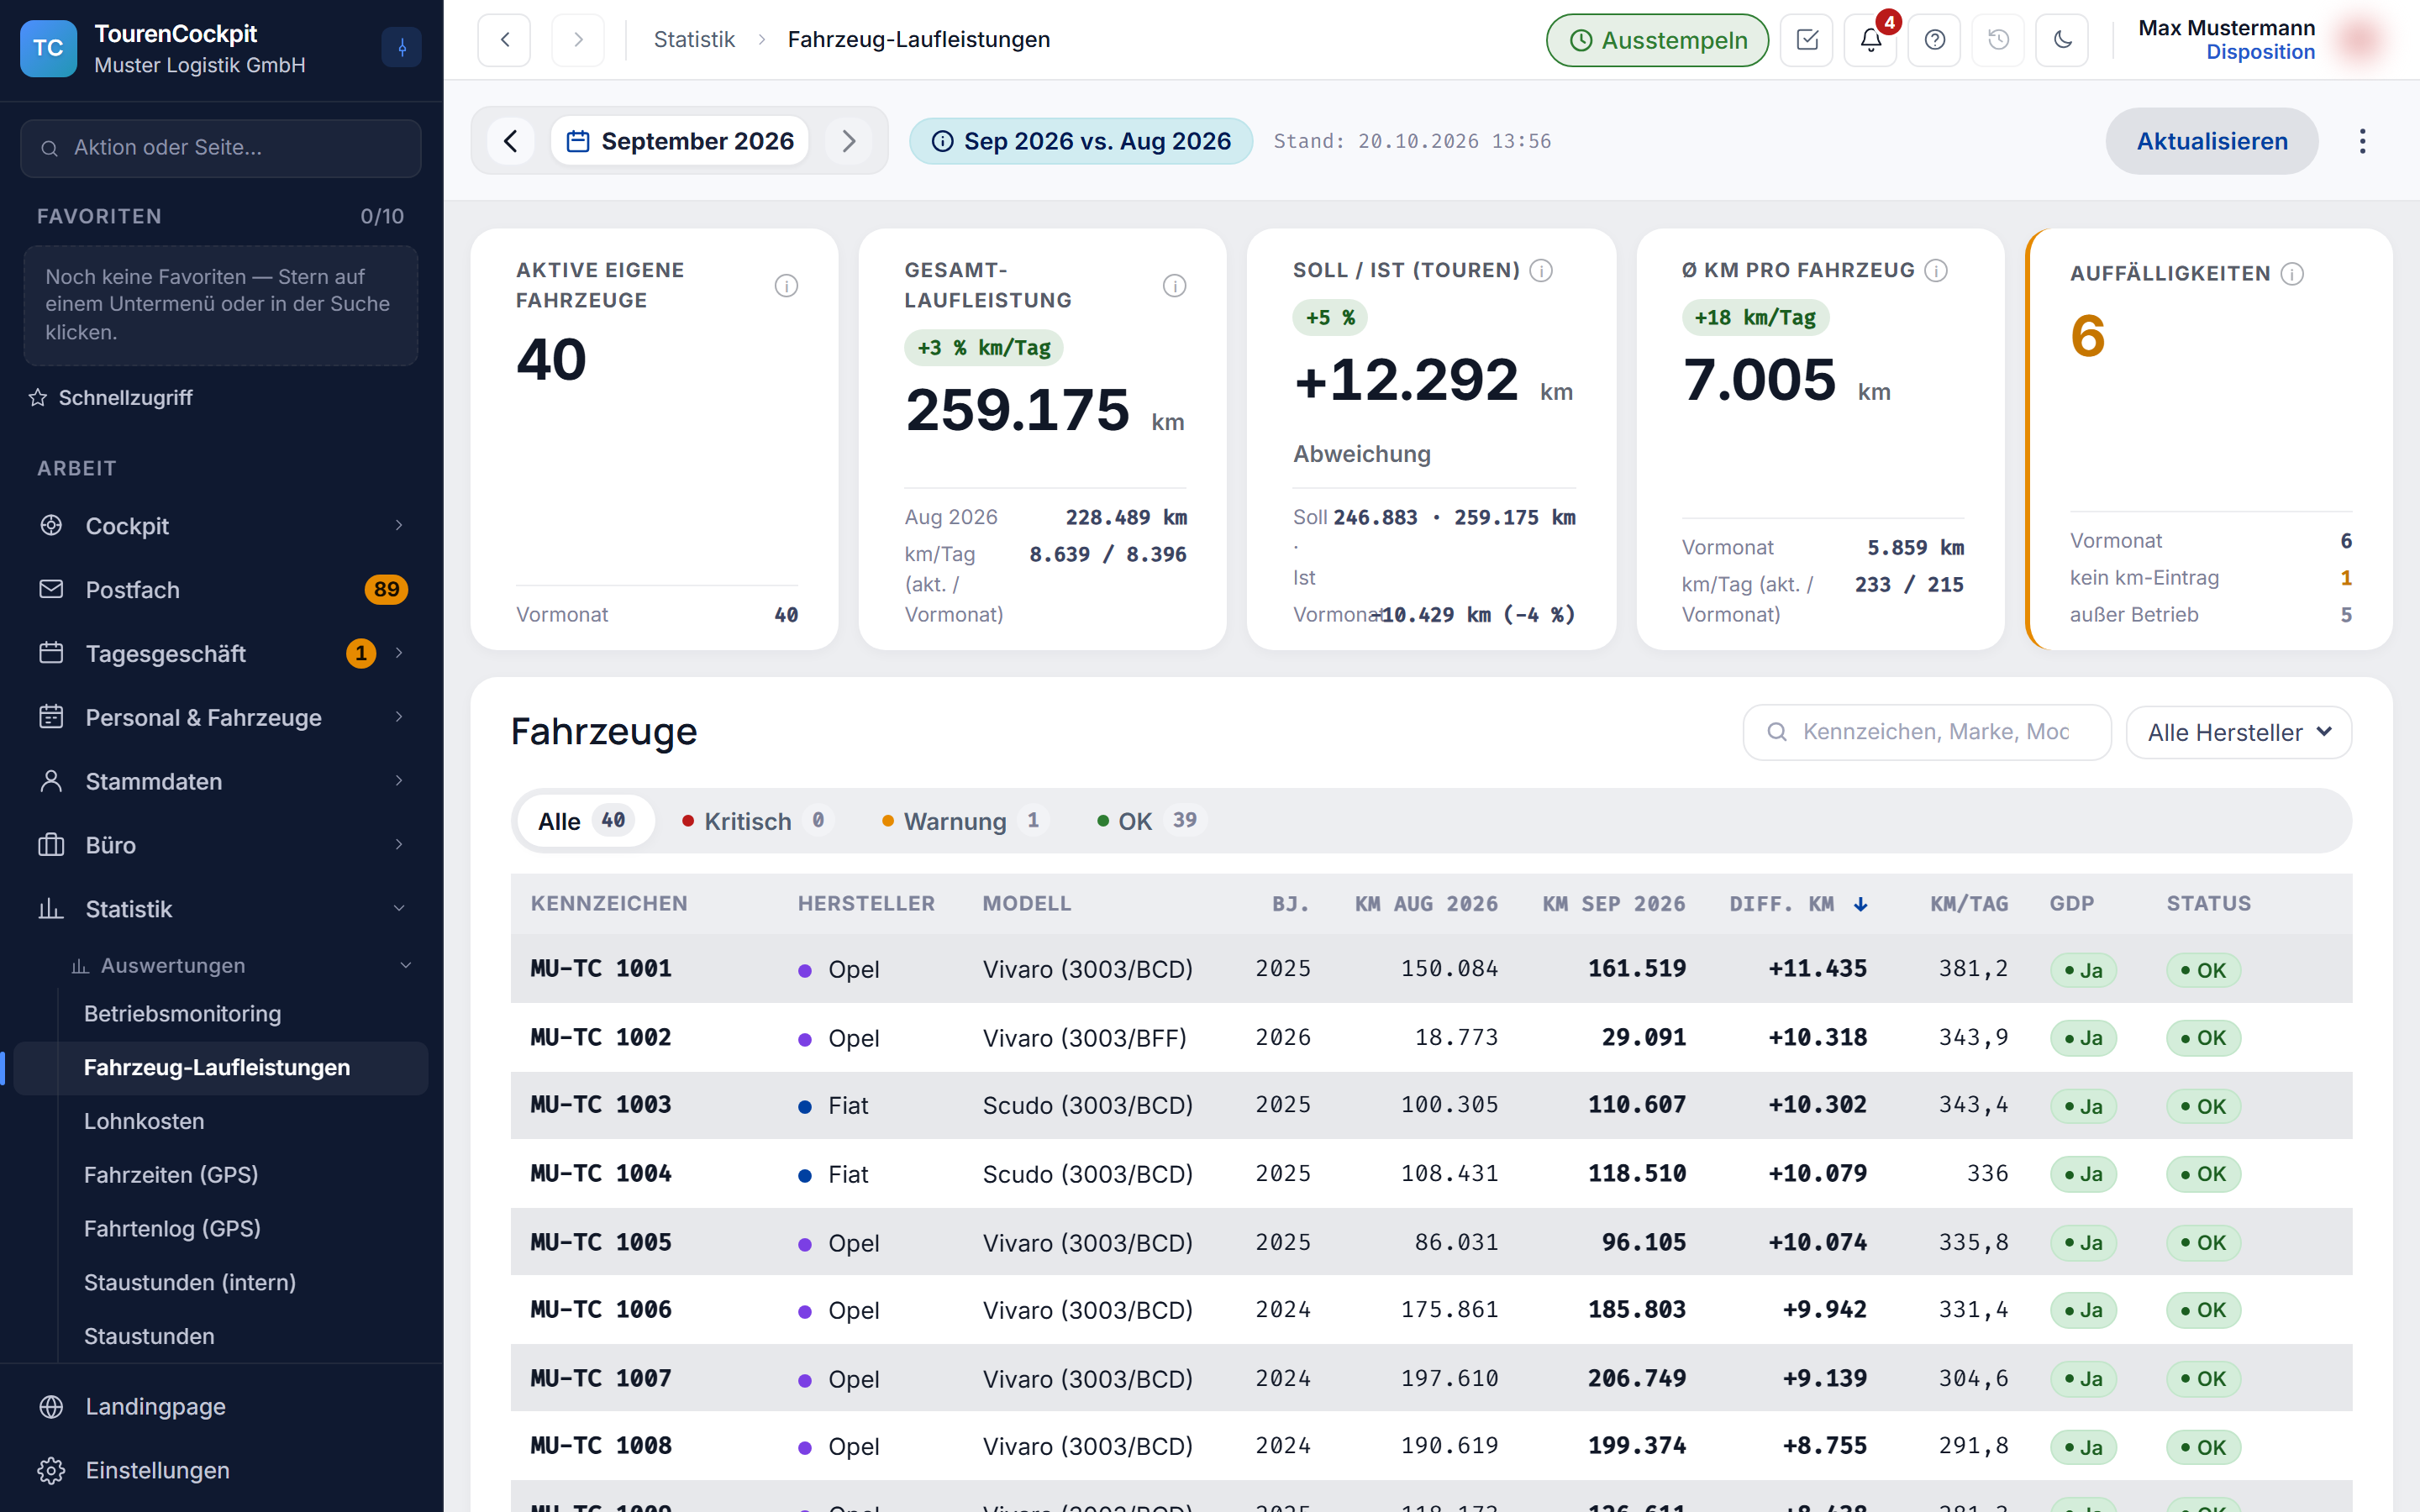This screenshot has width=2420, height=1512.
Task: Show info for Ø km pro Fahrzeug
Action: point(1936,270)
